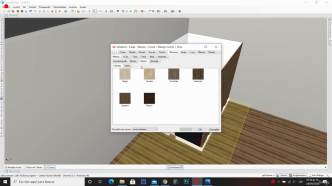Open dropdown arrow beside the selection cursor tool

click(97, 11)
